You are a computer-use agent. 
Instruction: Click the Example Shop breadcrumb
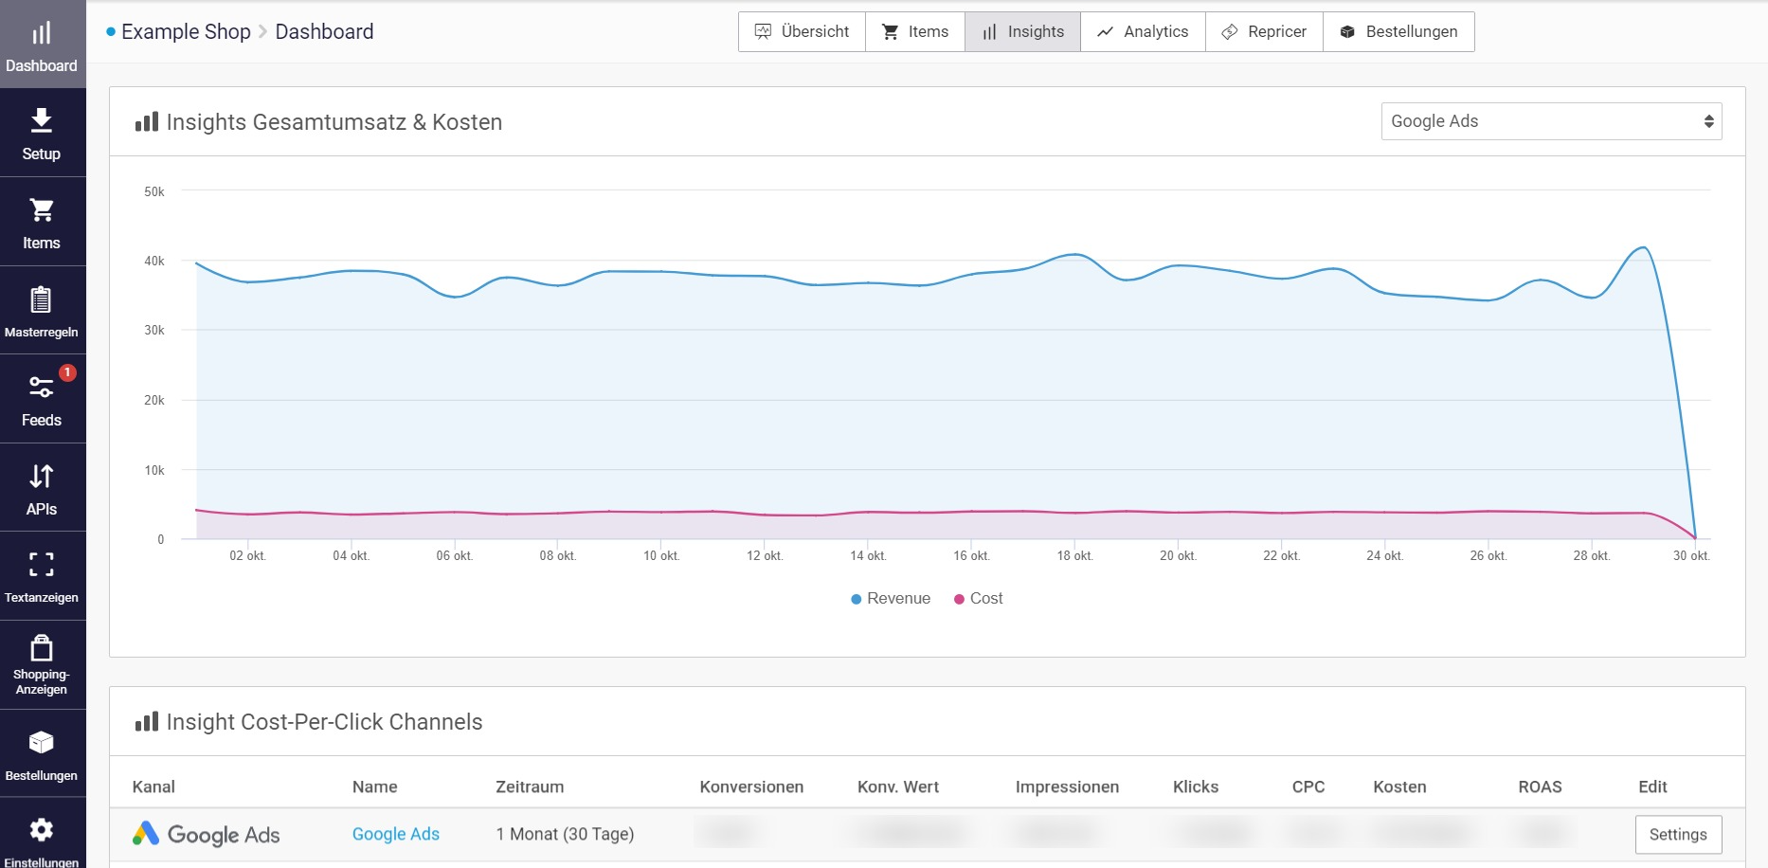click(x=186, y=32)
